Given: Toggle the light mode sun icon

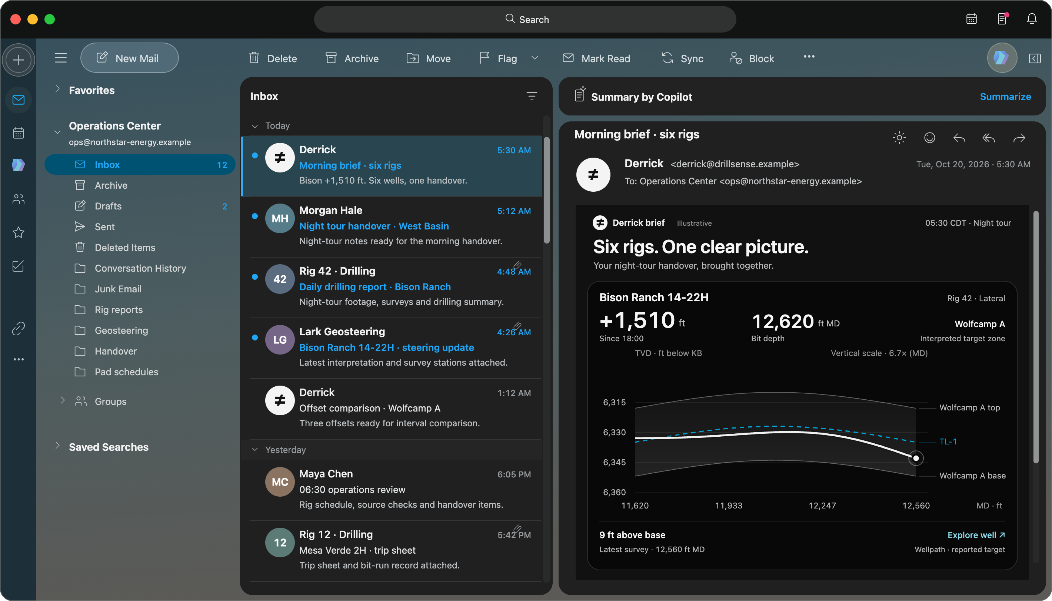Looking at the screenshot, I should pyautogui.click(x=899, y=137).
